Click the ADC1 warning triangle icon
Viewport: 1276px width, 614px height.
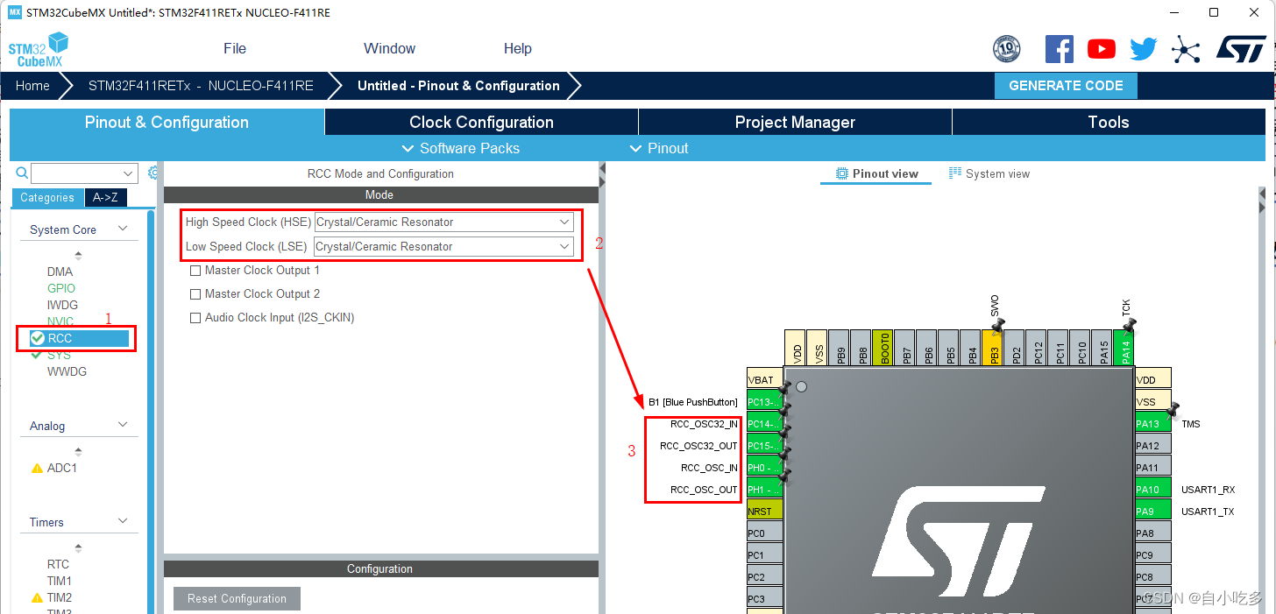(x=37, y=468)
